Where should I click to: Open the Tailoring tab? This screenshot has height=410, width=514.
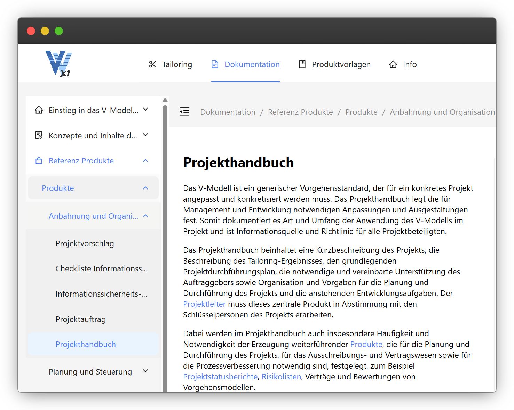point(170,64)
